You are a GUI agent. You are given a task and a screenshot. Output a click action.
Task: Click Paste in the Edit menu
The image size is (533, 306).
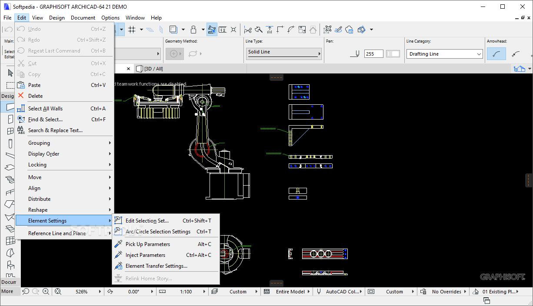tap(64, 85)
